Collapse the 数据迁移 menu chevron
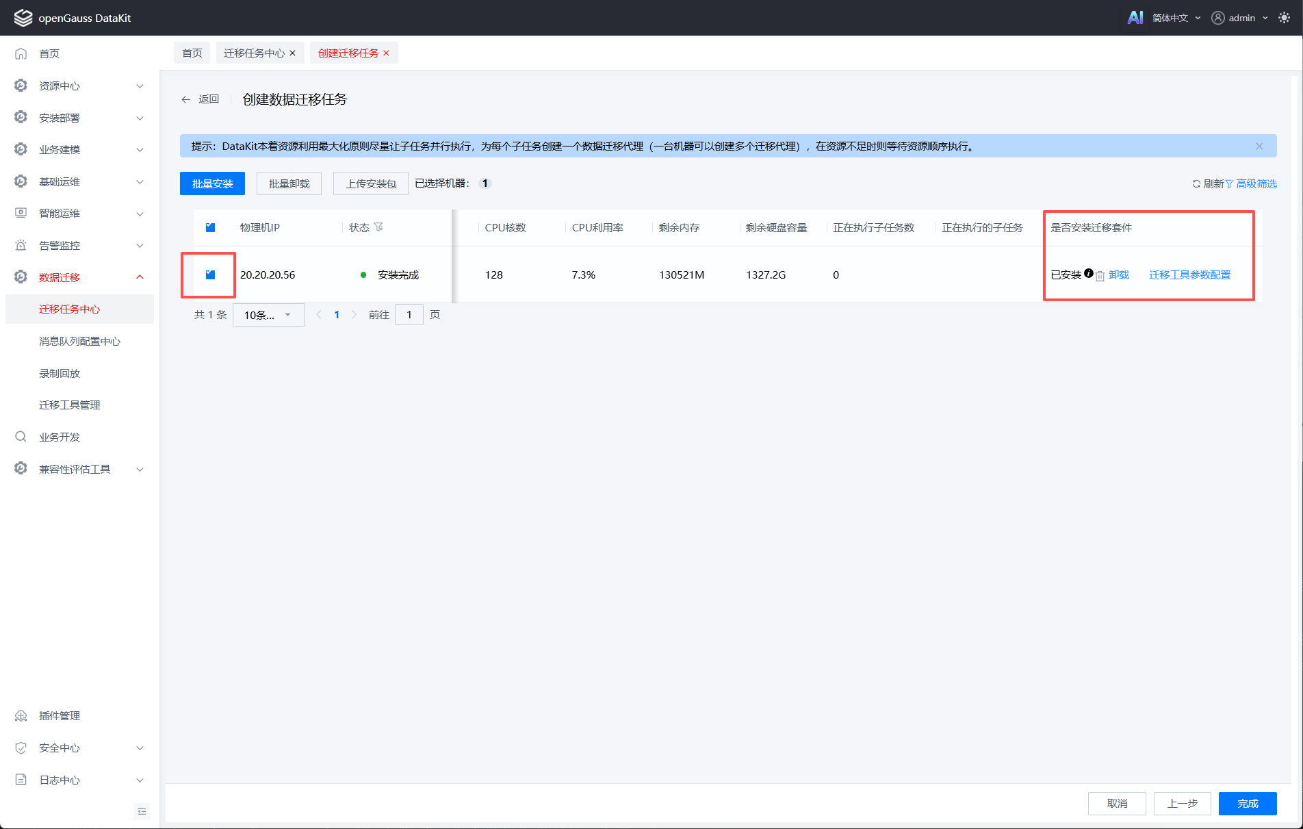Image resolution: width=1303 pixels, height=829 pixels. tap(140, 277)
